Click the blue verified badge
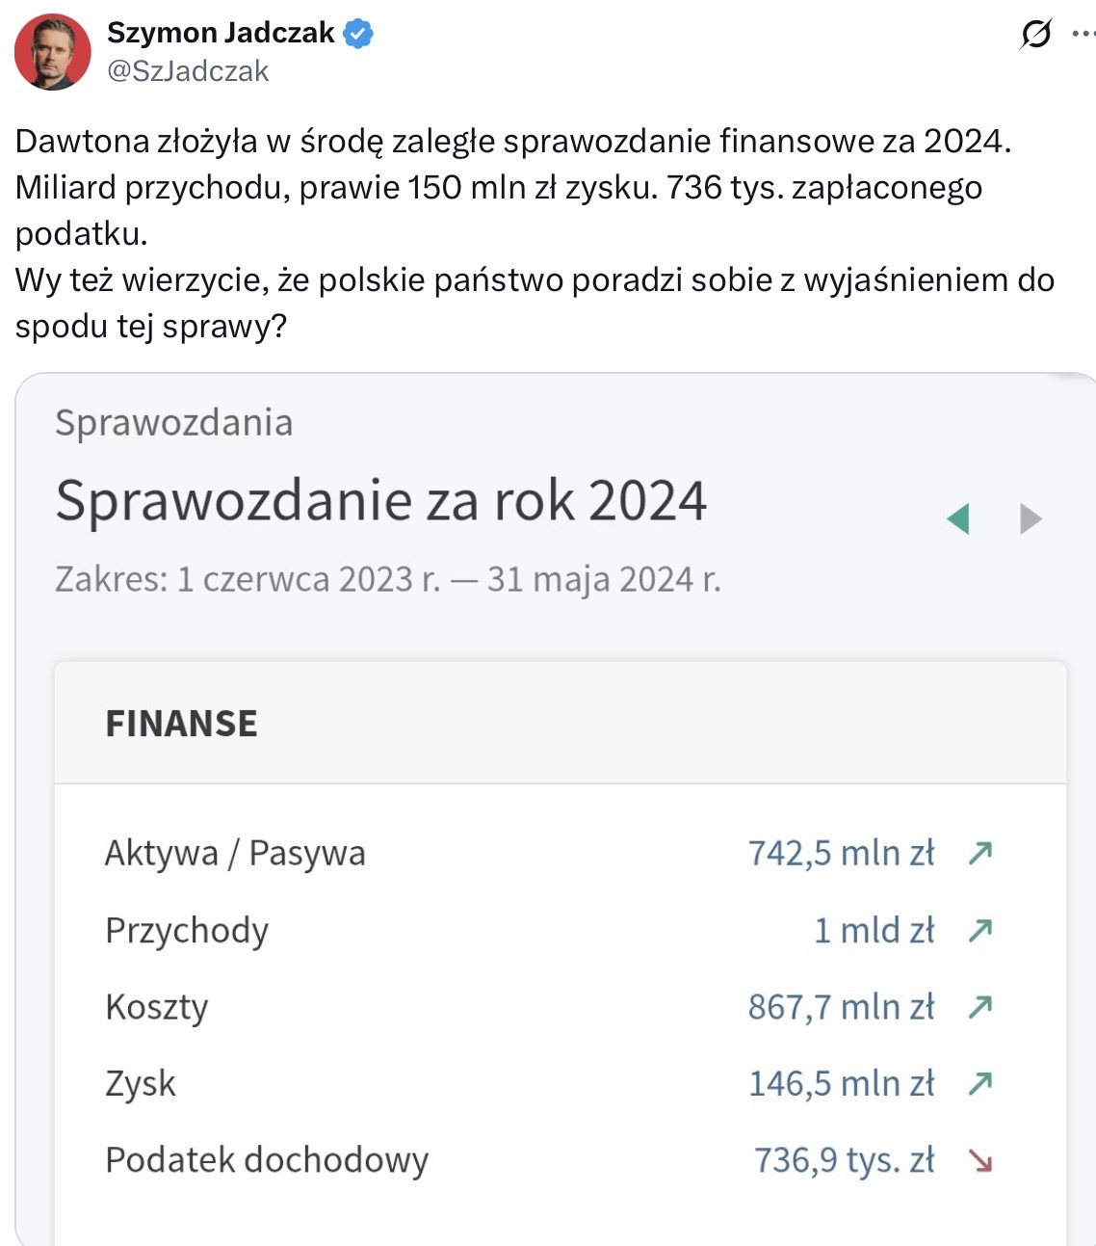This screenshot has width=1096, height=1246. coord(358,34)
